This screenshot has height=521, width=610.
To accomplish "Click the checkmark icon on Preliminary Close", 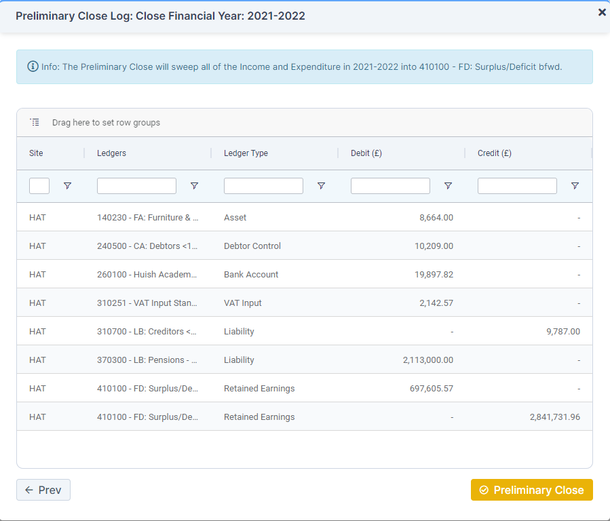I will (484, 490).
